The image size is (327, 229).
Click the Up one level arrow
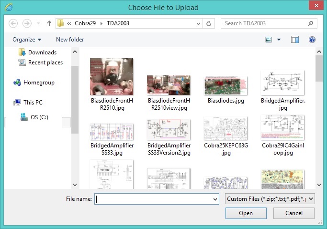pyautogui.click(x=49, y=23)
